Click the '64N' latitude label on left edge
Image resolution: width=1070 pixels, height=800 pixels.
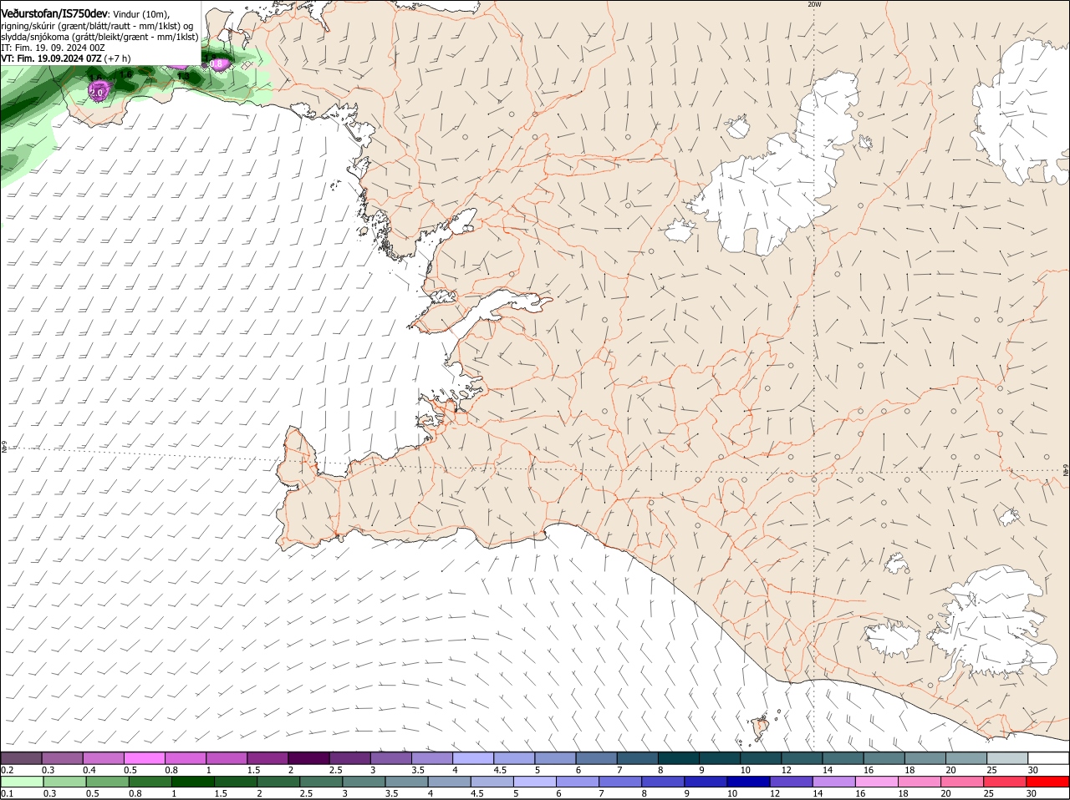click(4, 448)
